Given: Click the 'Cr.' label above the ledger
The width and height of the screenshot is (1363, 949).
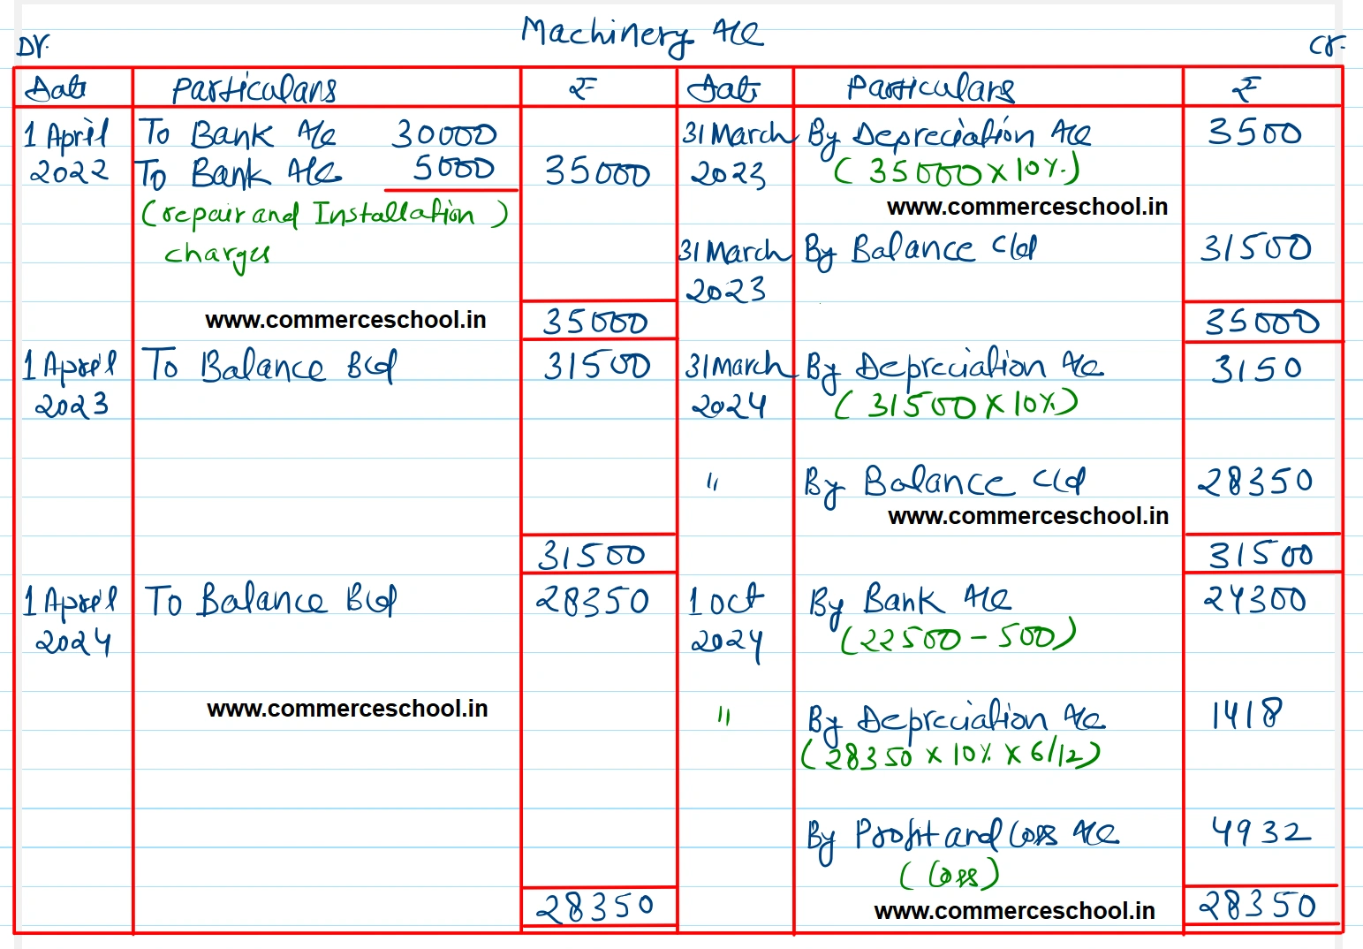Looking at the screenshot, I should tap(1326, 46).
